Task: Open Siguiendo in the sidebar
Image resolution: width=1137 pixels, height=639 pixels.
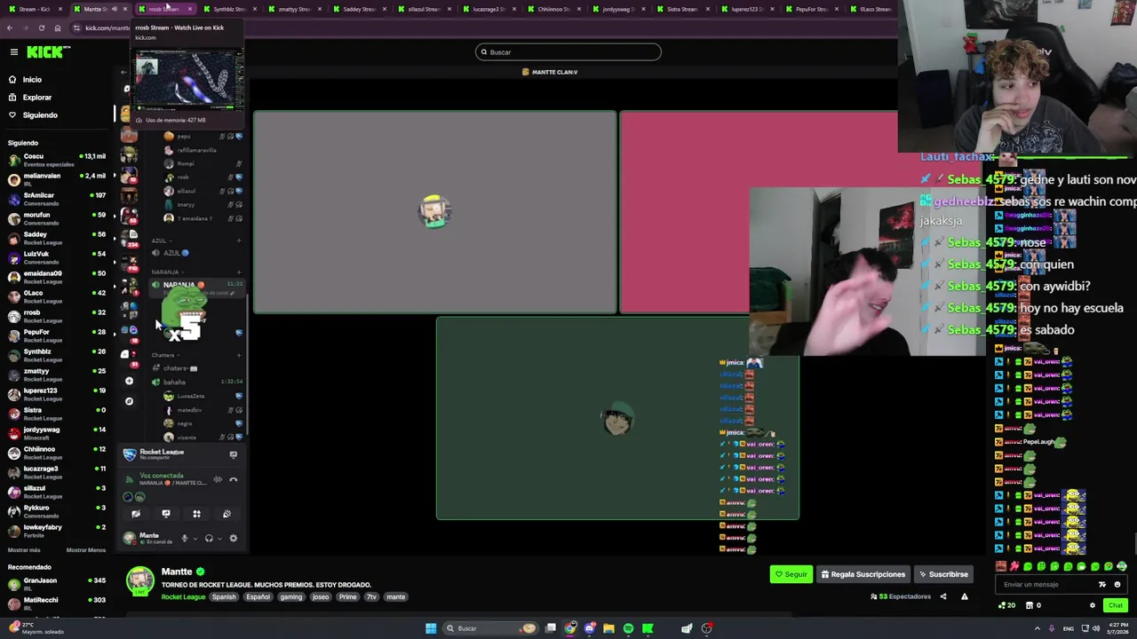Action: [x=40, y=115]
